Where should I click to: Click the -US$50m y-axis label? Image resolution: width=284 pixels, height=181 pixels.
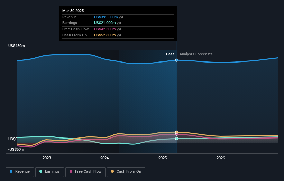[x=16, y=149]
